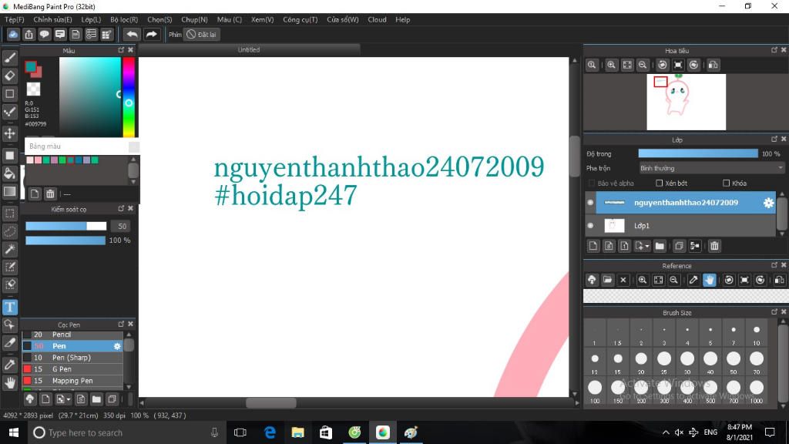Open Pen brush settings gear
This screenshot has height=444, width=789.
coord(117,346)
